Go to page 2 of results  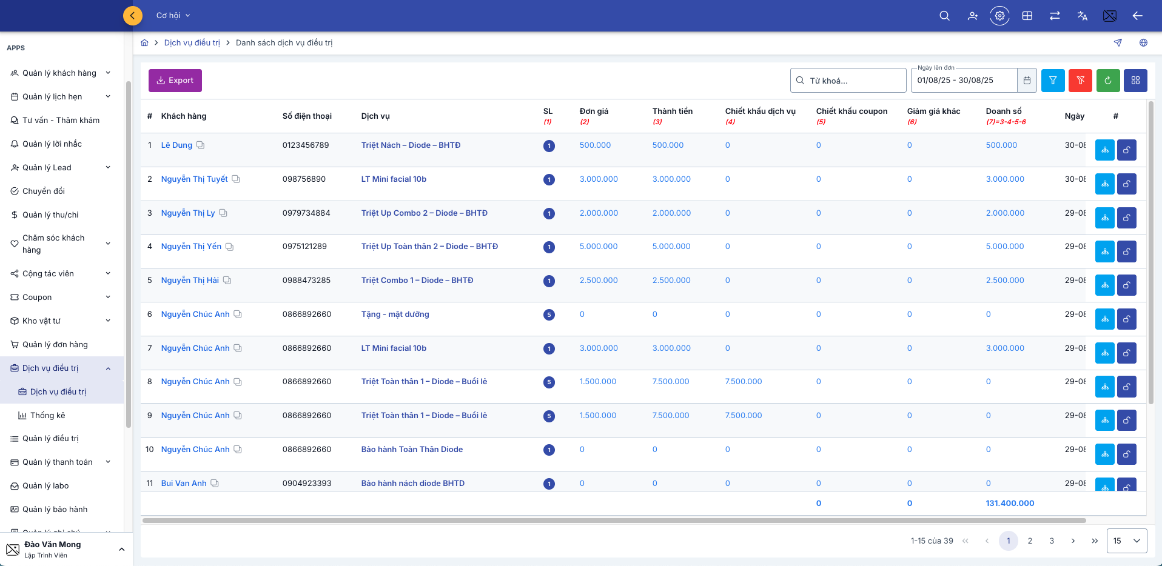1030,541
